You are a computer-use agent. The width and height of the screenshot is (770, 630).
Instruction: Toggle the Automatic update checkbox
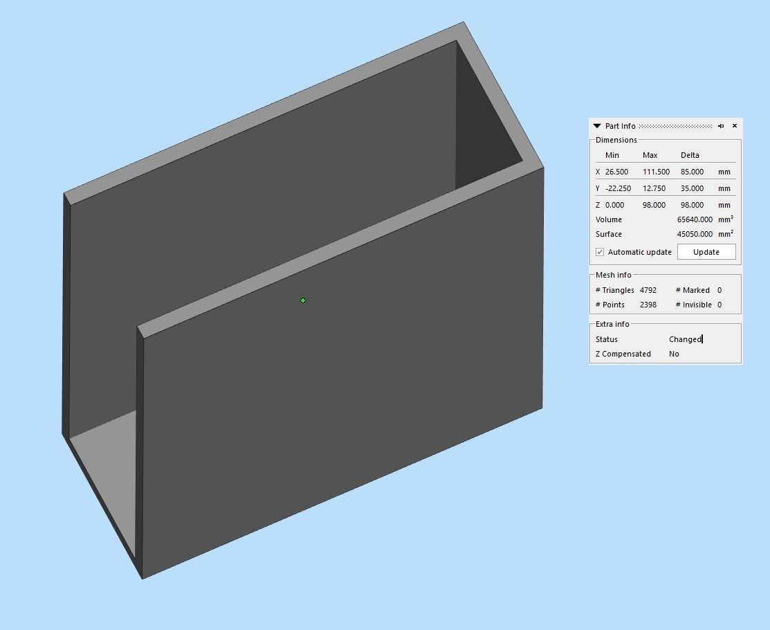[x=600, y=252]
